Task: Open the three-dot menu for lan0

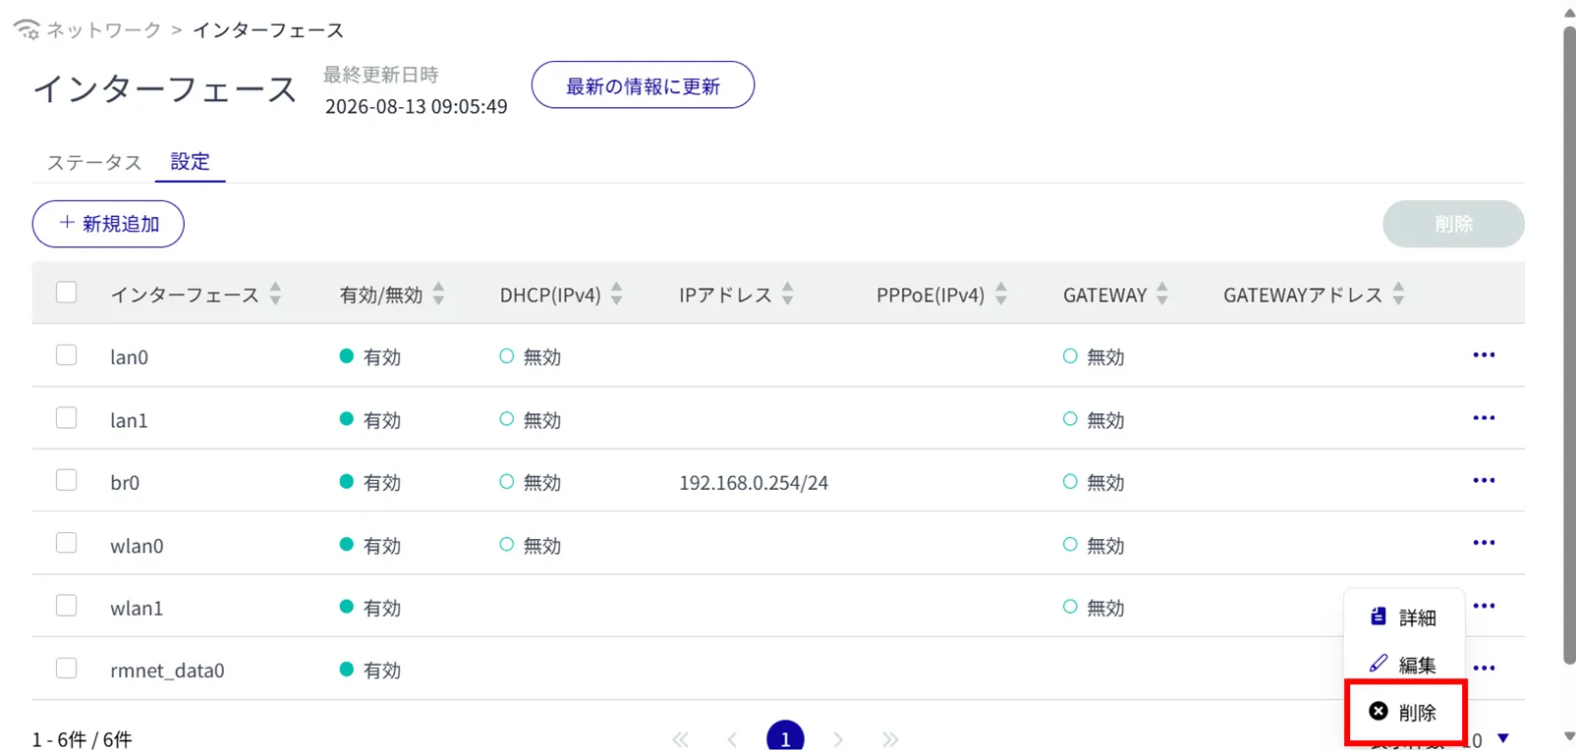Action: [1484, 355]
